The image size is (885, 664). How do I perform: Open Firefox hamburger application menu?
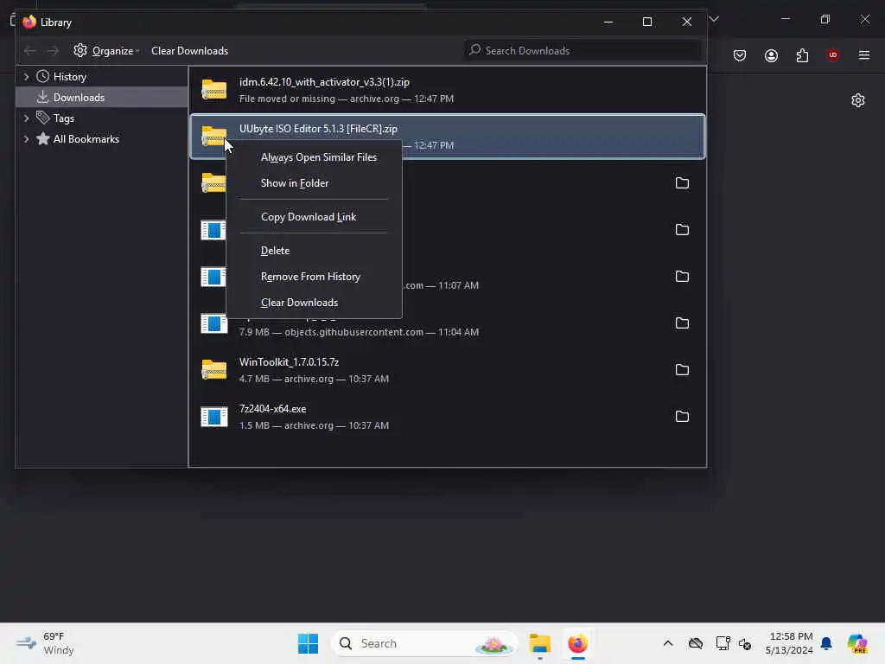(864, 55)
